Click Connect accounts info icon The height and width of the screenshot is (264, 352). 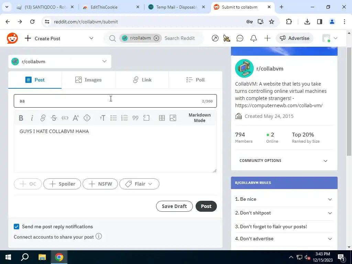point(99,236)
